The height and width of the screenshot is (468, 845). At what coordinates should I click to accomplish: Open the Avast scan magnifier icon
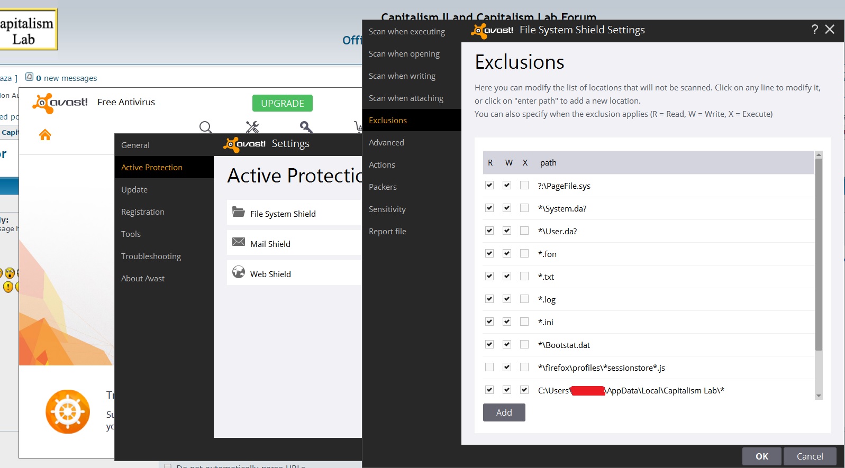[x=205, y=127]
